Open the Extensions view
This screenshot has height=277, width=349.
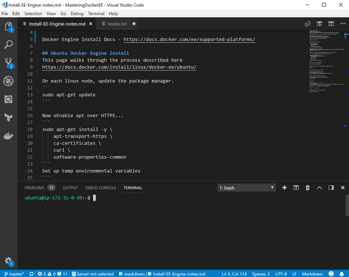[8, 99]
